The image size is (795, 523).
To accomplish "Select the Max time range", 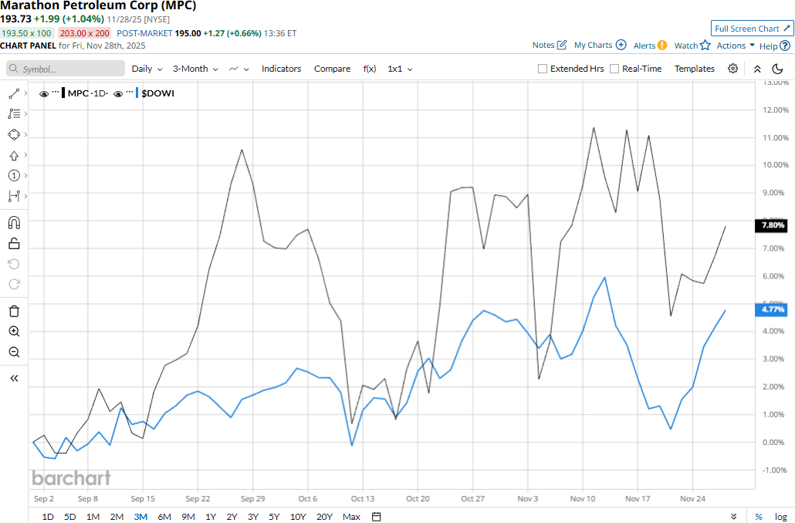I will [351, 516].
